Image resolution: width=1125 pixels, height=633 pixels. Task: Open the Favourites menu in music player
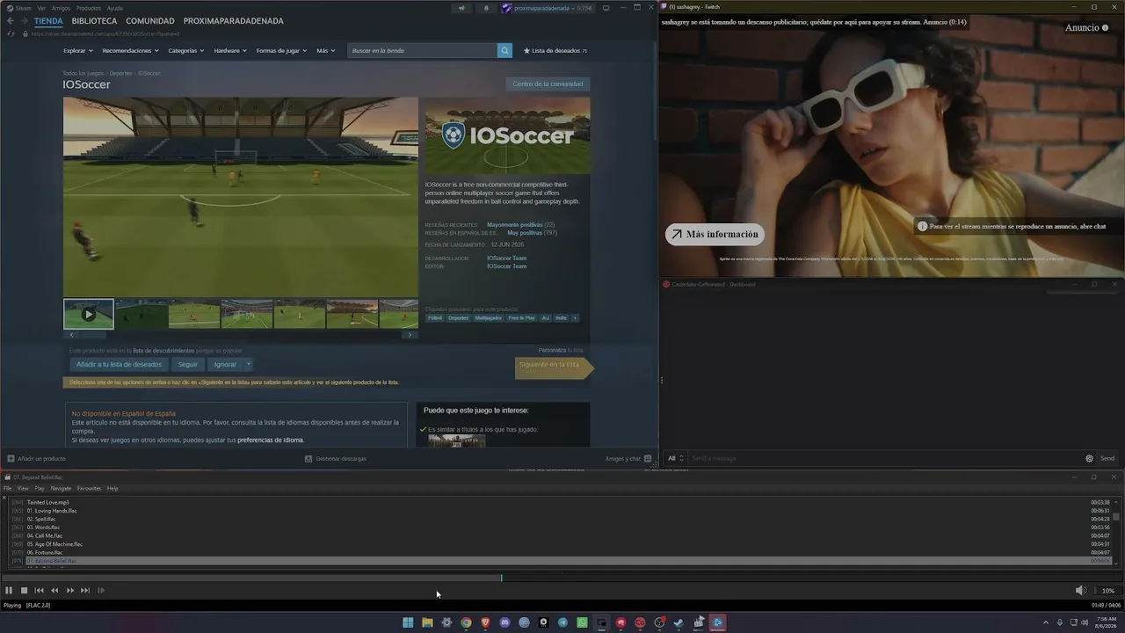click(x=89, y=488)
